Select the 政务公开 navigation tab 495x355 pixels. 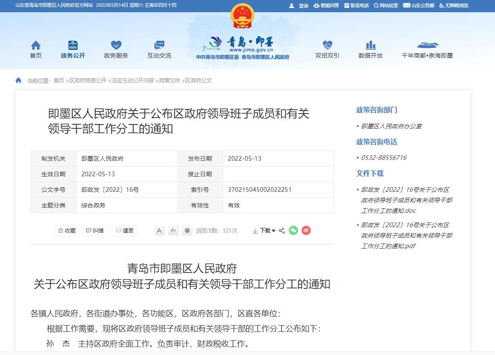(x=73, y=50)
